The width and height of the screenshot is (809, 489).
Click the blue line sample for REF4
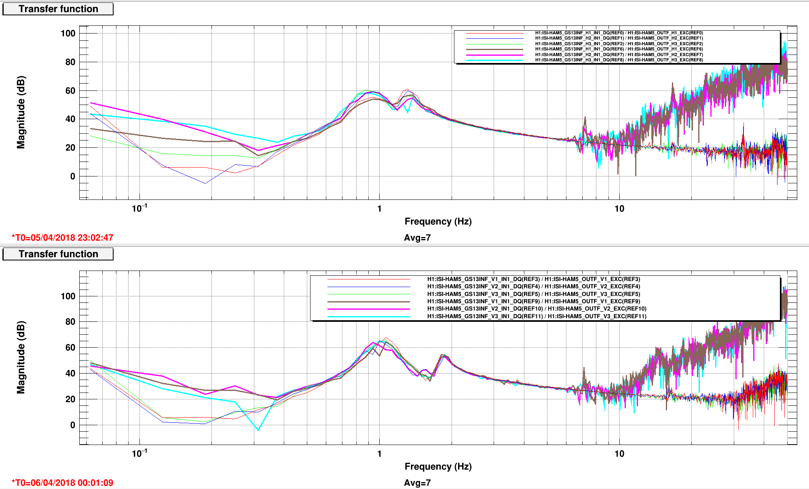[x=369, y=287]
